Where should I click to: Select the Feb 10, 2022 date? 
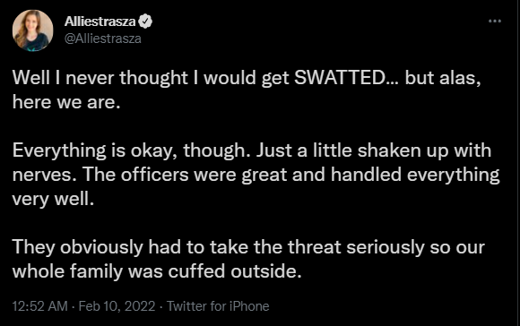117,306
